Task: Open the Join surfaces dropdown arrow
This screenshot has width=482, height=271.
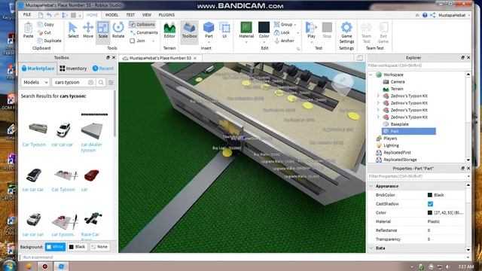Action: 153,41
